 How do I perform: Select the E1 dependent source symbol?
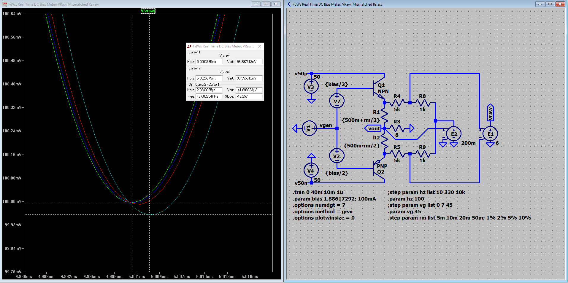coord(490,134)
